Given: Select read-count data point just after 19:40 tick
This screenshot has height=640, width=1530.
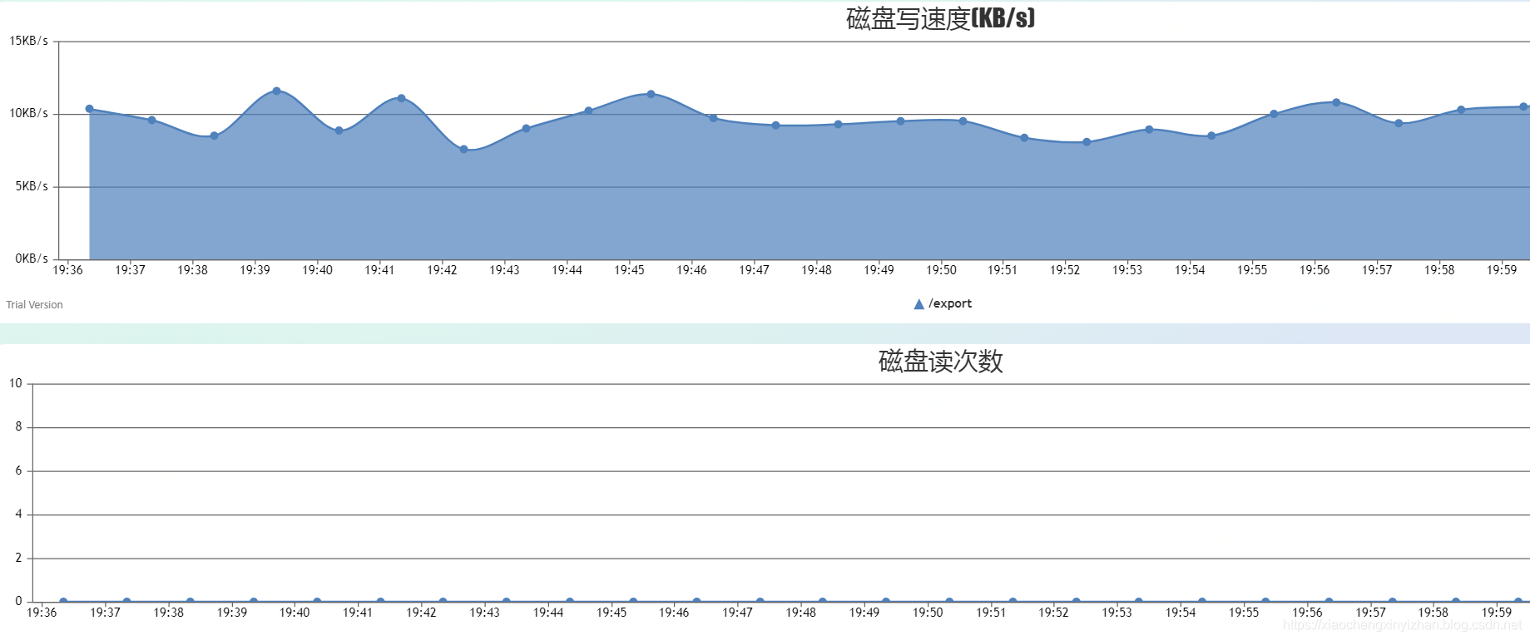Looking at the screenshot, I should (x=317, y=602).
